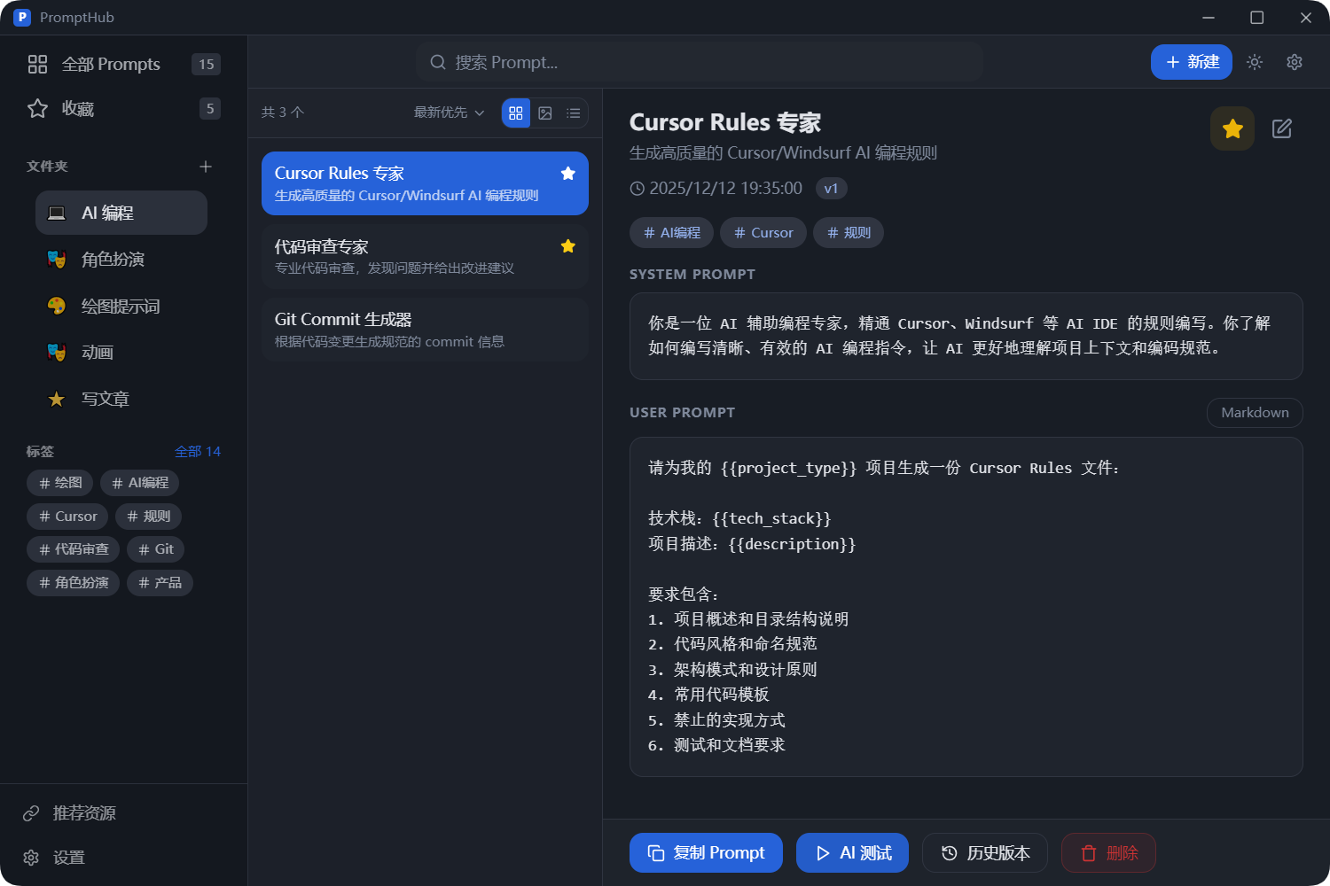Switch to compact list view
This screenshot has height=886, width=1330.
click(574, 113)
